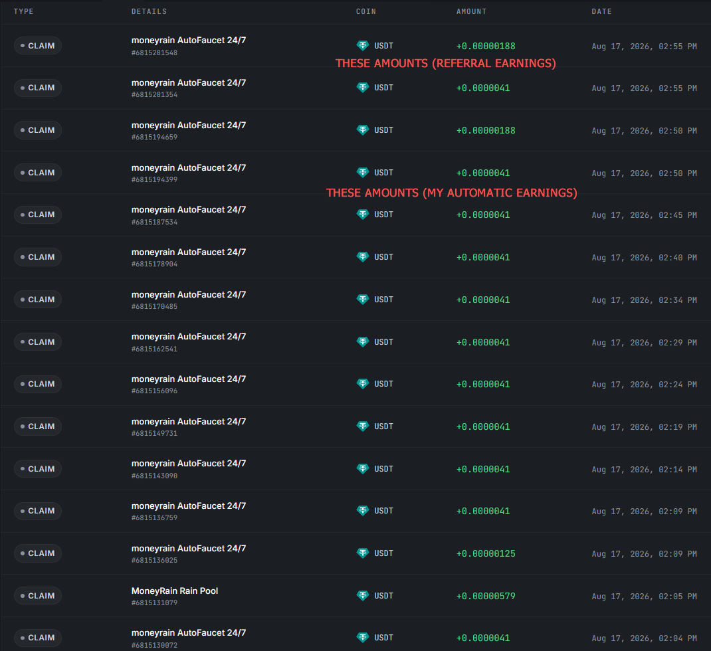Click the +0.00000188 amount for transaction #6815201548
The image size is (711, 651).
click(486, 46)
